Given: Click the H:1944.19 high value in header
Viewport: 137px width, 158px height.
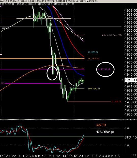Looking at the screenshot, I should [x=40, y=1].
